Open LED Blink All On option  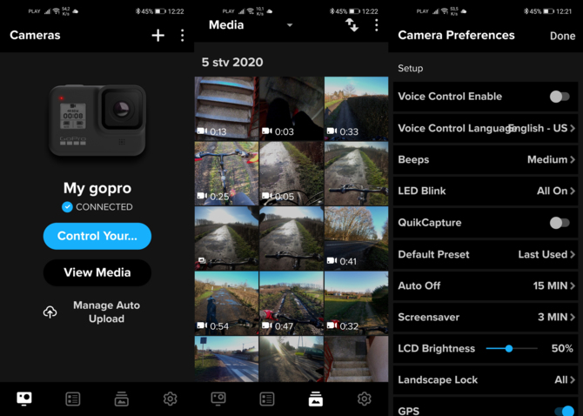(x=486, y=191)
